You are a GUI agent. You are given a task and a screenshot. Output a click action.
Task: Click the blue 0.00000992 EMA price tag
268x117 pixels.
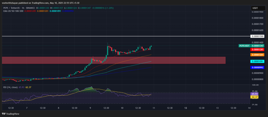point(258,67)
